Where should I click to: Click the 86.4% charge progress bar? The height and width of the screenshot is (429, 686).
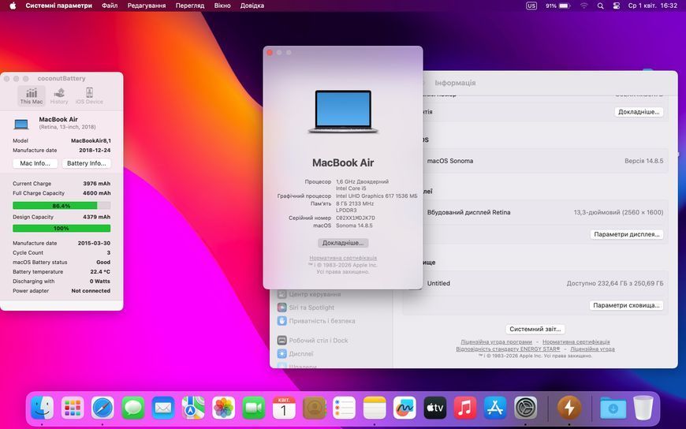[62, 206]
